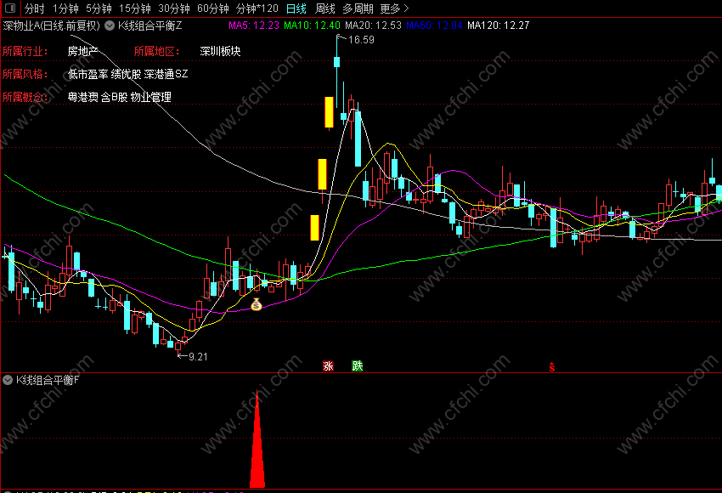Switch to 分时 intraday view
Viewport: 722px width, 493px height.
coord(35,8)
